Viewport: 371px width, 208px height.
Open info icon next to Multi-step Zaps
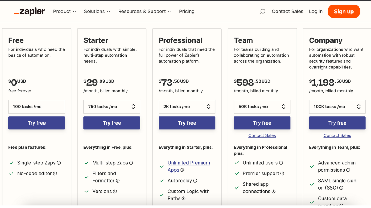coord(131,163)
